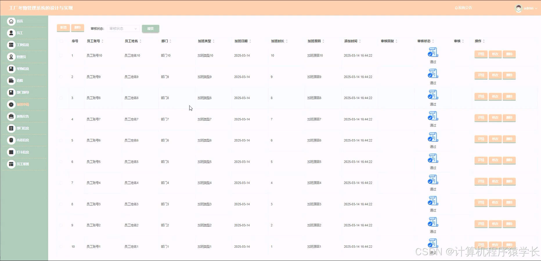Click the 加班原因8 cell
This screenshot has width=541, height=261.
tap(314, 98)
